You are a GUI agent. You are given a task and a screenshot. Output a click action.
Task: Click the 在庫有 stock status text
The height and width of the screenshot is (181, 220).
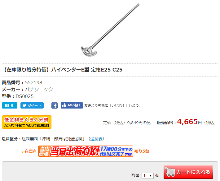click(x=30, y=151)
